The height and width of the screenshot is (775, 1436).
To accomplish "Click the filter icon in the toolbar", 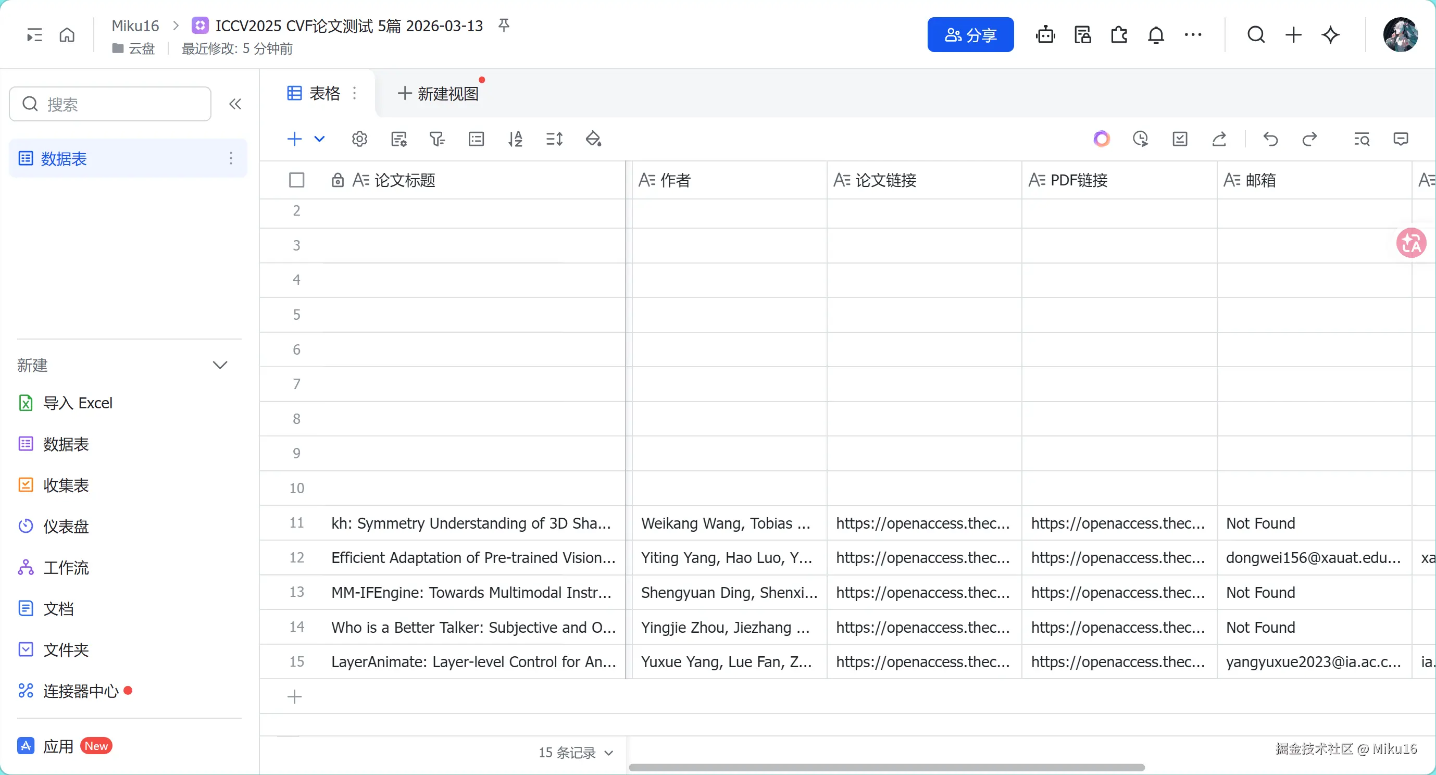I will point(437,139).
